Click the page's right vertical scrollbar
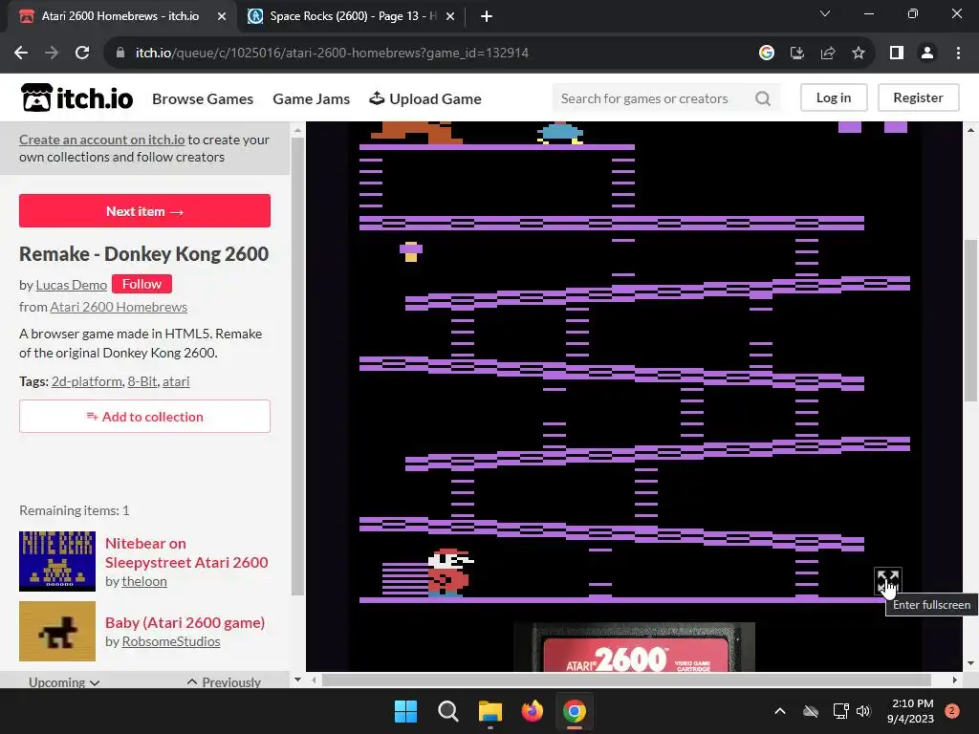Screen dimensions: 979x734 pos(971,319)
